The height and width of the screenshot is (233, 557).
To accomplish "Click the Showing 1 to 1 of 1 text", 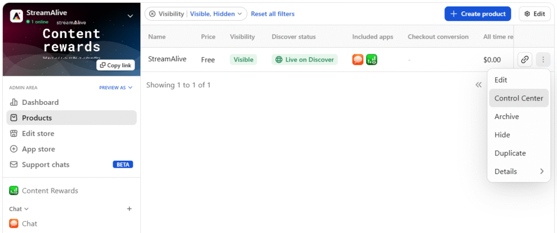I will click(x=178, y=85).
